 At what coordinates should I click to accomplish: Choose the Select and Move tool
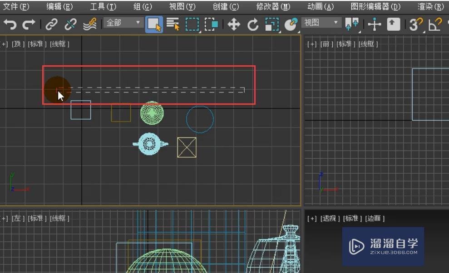233,24
